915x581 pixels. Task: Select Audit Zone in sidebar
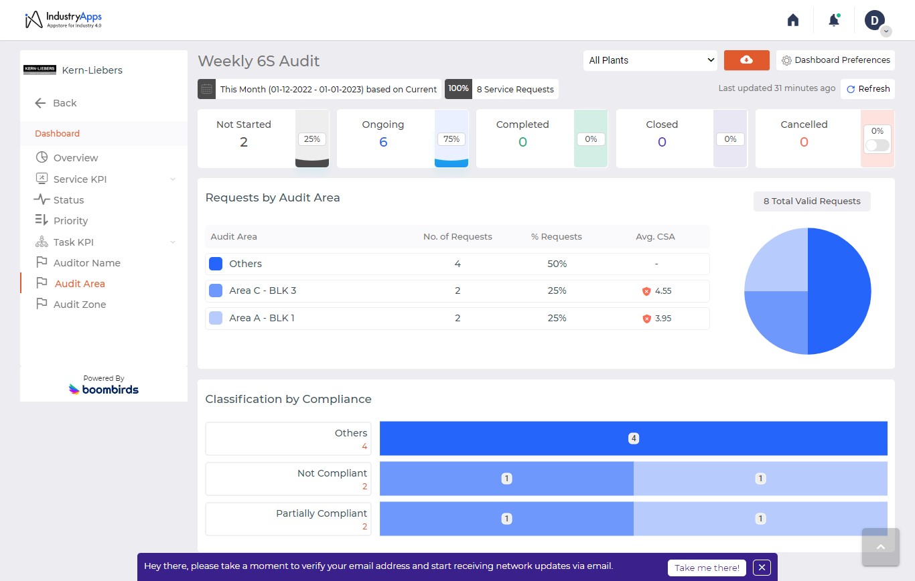point(80,305)
